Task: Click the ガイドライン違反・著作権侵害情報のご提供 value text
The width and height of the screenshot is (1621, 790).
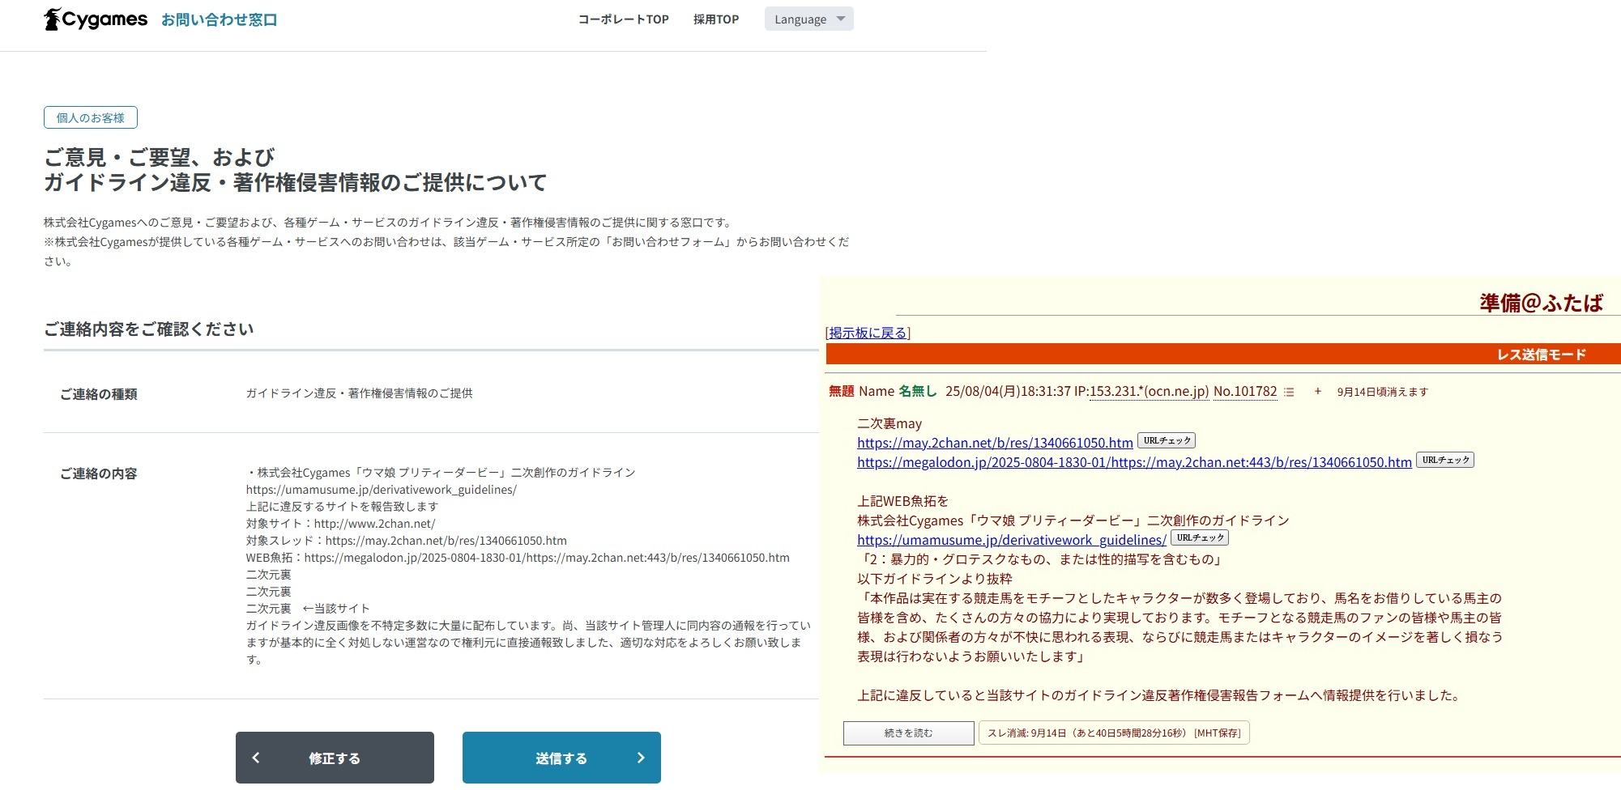Action: [360, 393]
